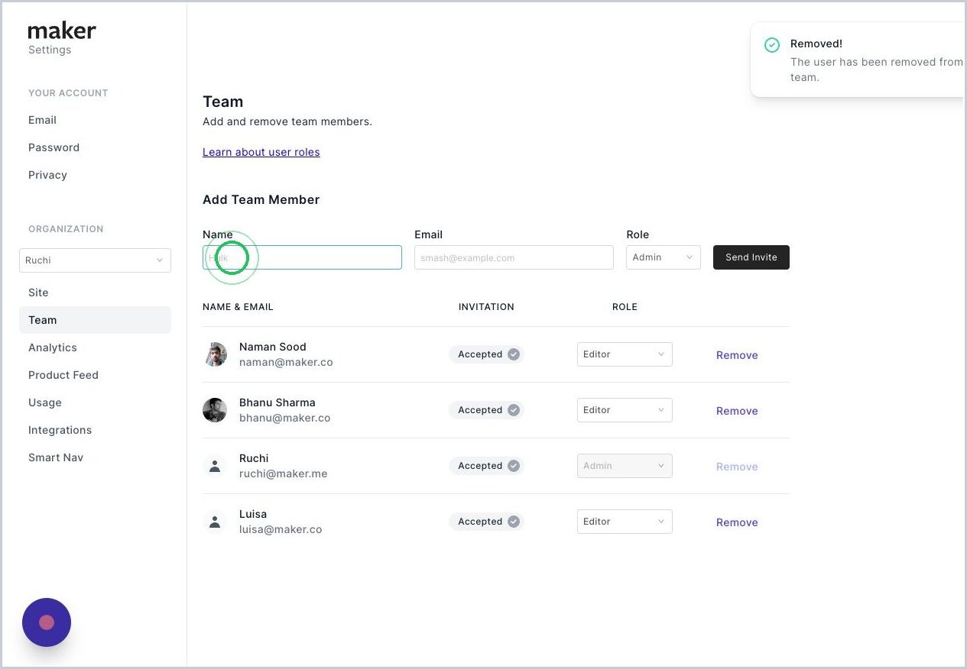Focus the Name input field
The image size is (967, 669).
[x=302, y=257]
